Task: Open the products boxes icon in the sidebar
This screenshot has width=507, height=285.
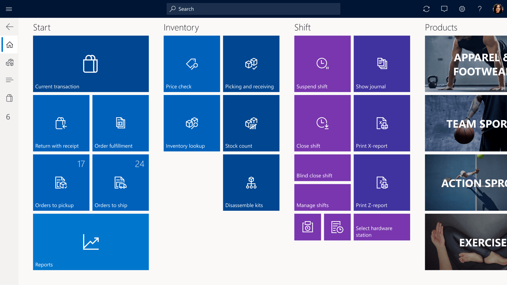Action: coord(10,63)
